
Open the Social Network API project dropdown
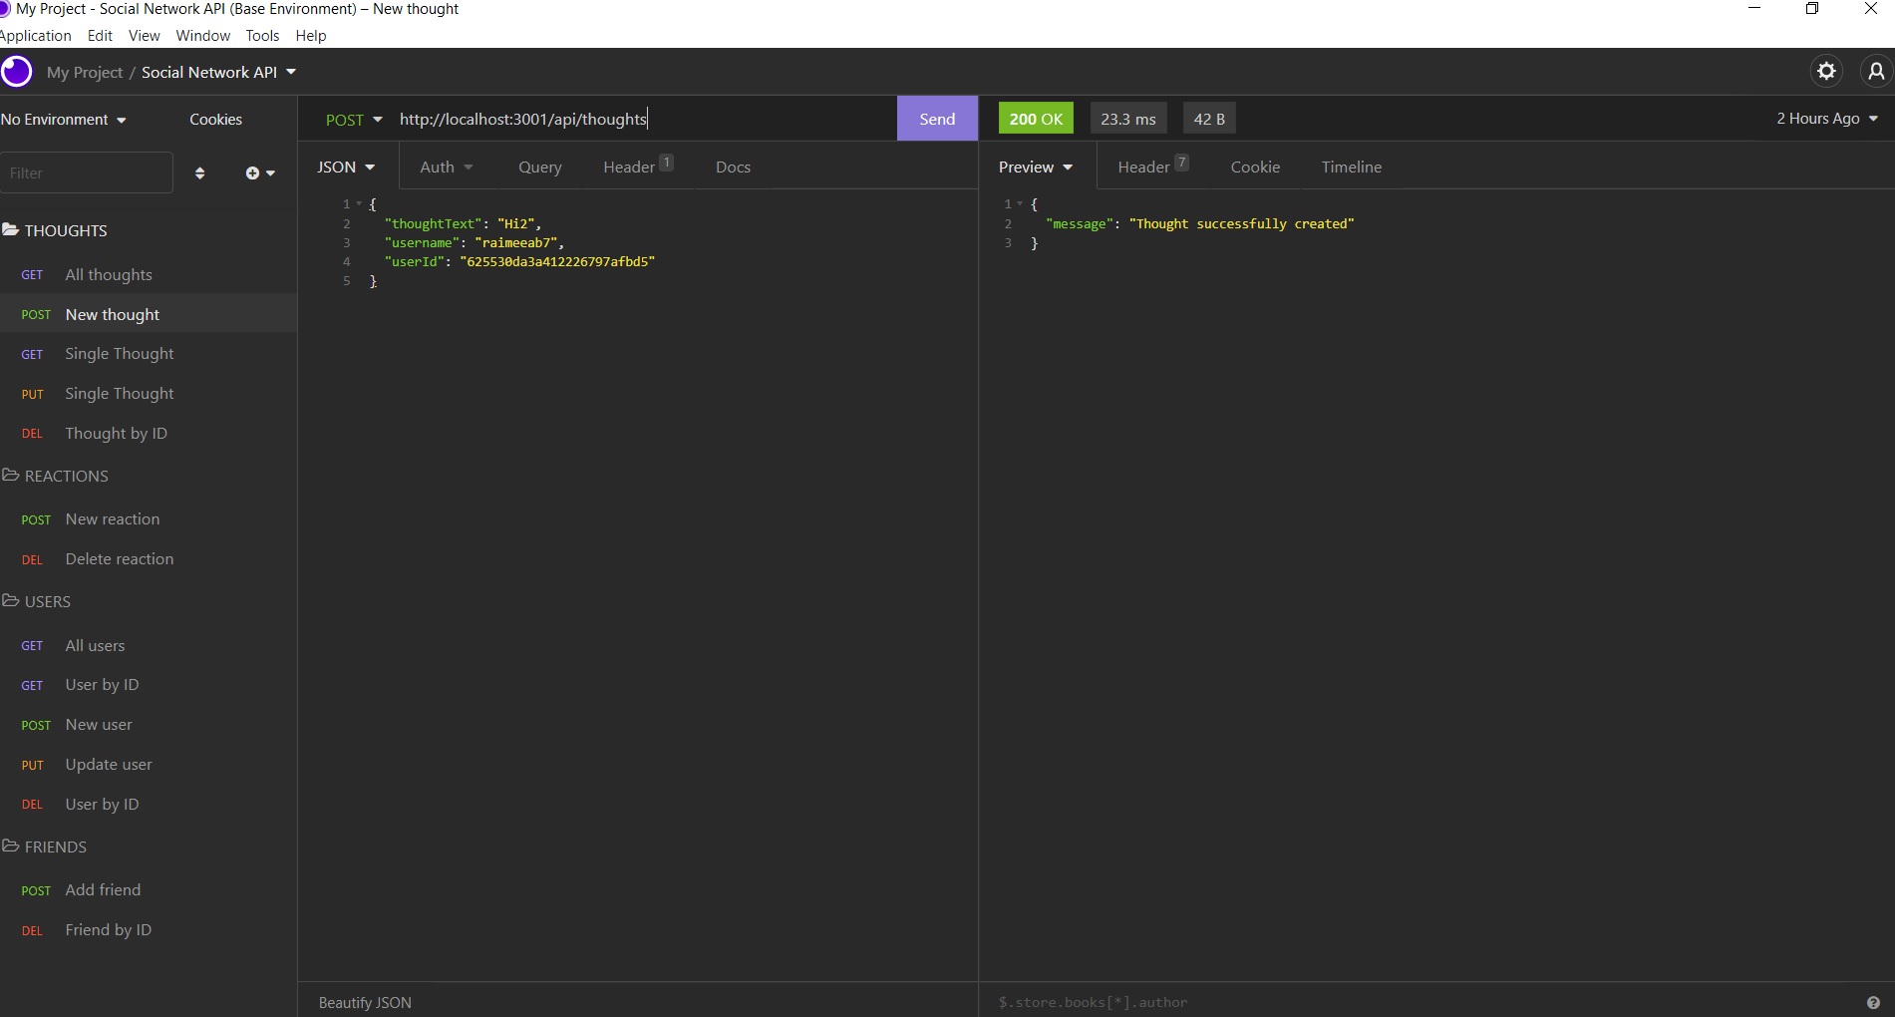click(x=219, y=72)
